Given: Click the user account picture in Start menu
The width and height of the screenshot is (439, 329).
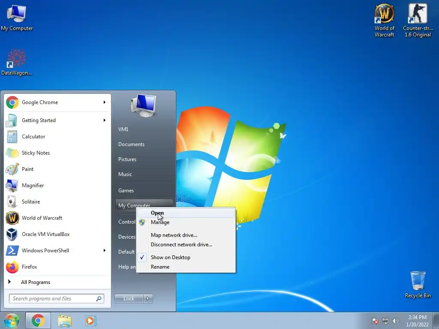Looking at the screenshot, I should pyautogui.click(x=143, y=106).
